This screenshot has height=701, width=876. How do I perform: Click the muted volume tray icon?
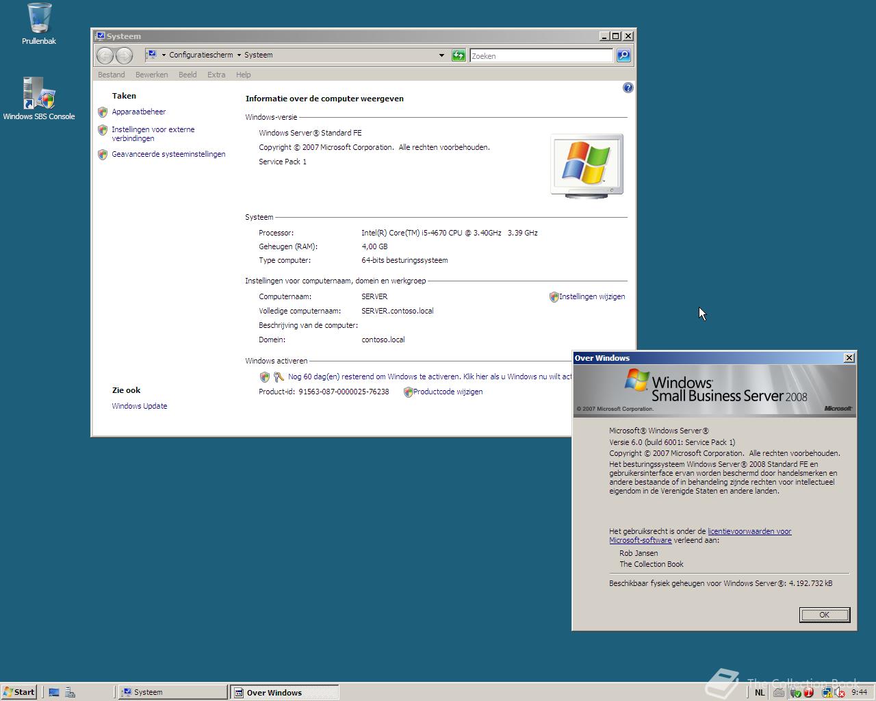coord(839,692)
